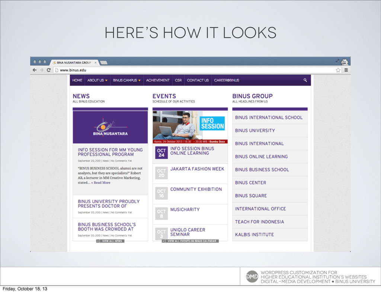
Task: Open the Jakarta Fashion Week event
Action: [197, 169]
